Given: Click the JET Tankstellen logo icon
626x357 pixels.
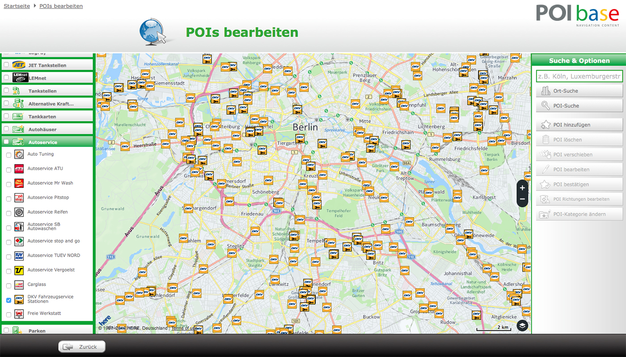Looking at the screenshot, I should click(18, 65).
